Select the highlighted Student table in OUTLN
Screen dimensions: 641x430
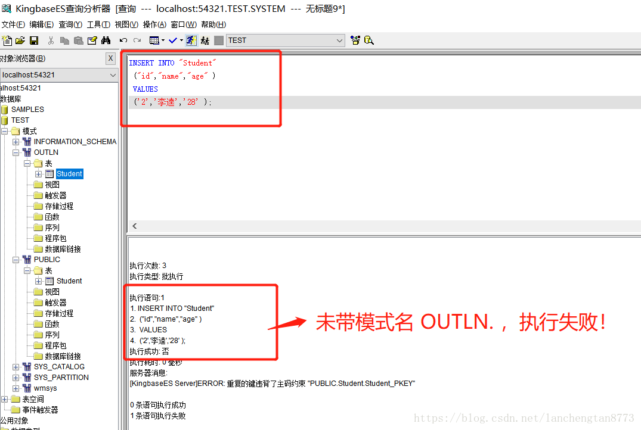pos(70,174)
